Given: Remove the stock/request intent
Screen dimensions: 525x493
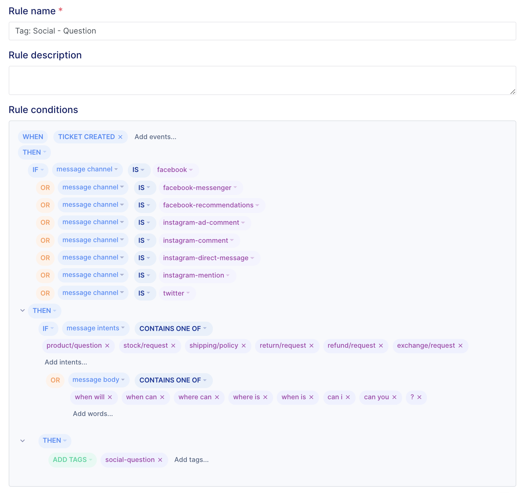Looking at the screenshot, I should pyautogui.click(x=173, y=346).
